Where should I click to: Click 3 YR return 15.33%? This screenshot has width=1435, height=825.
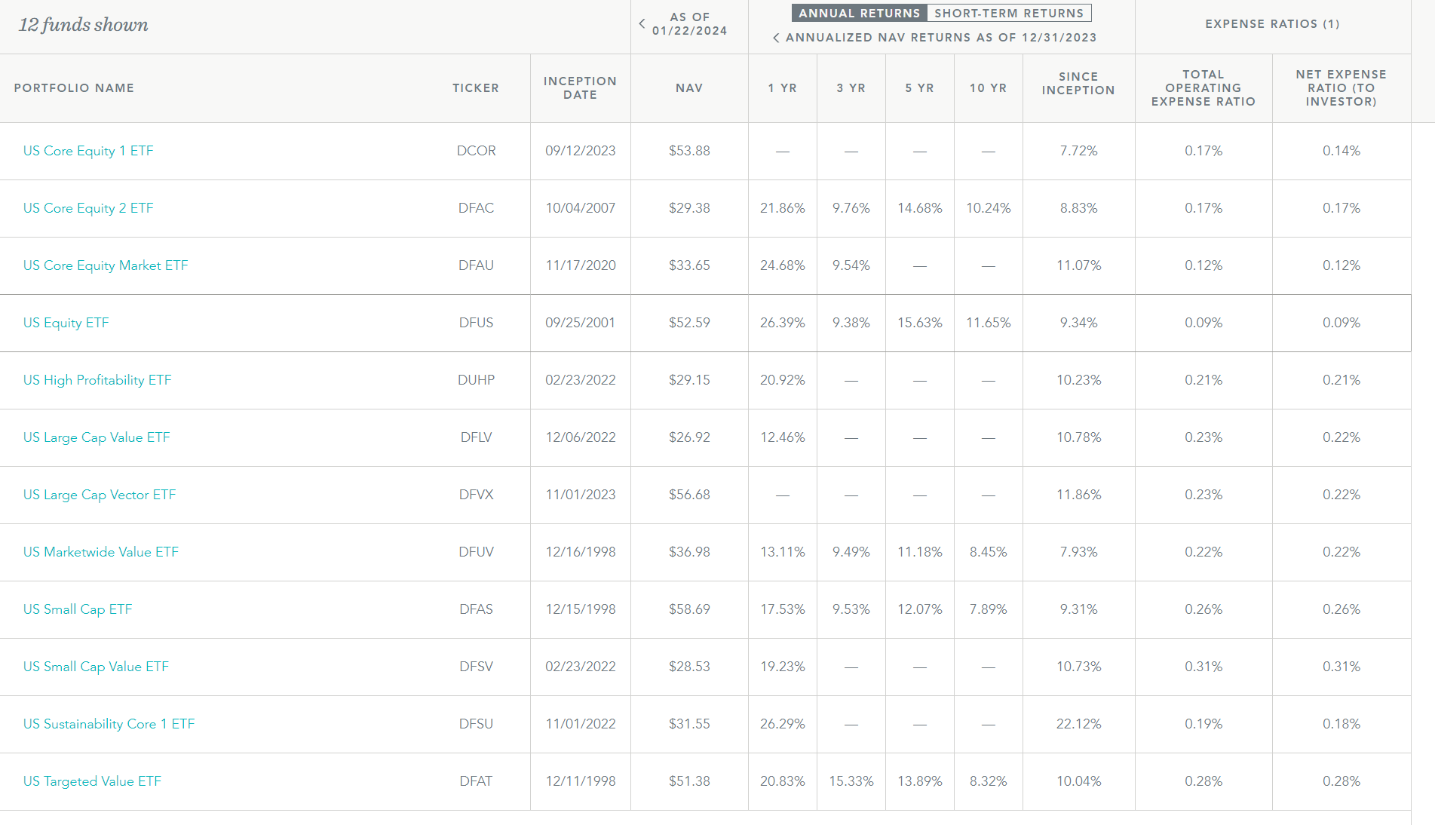pyautogui.click(x=851, y=781)
